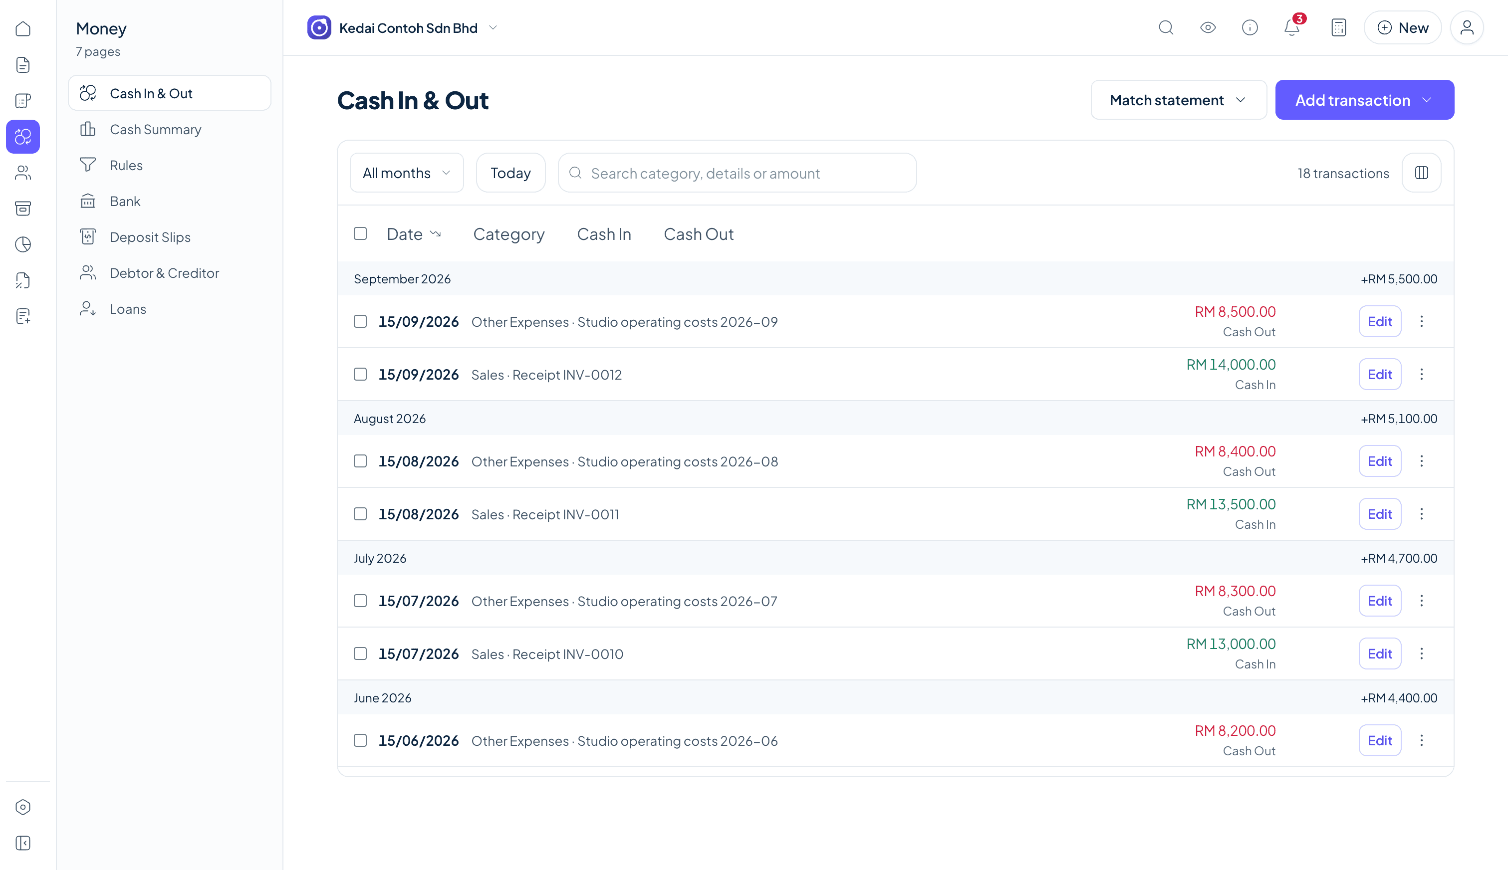Check the Studio operating costs 2026-07 row
The height and width of the screenshot is (870, 1508).
point(360,601)
